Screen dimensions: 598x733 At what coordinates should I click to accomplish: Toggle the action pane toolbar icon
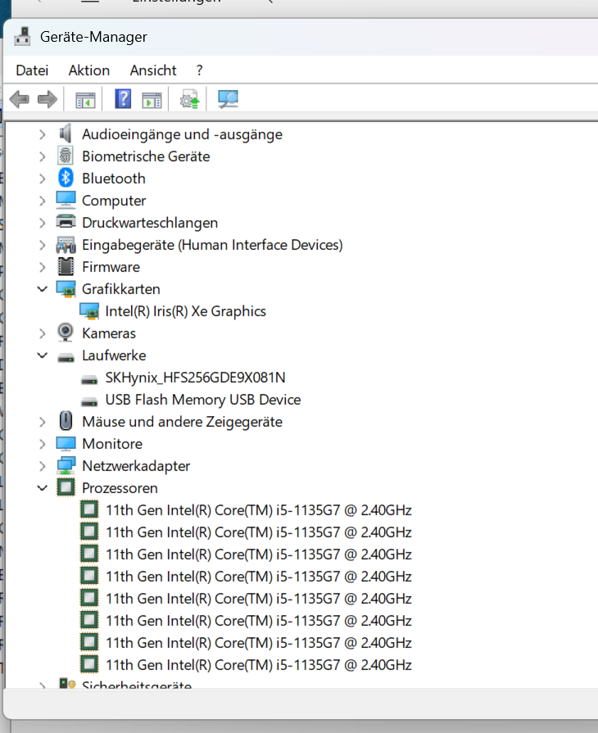[x=152, y=100]
